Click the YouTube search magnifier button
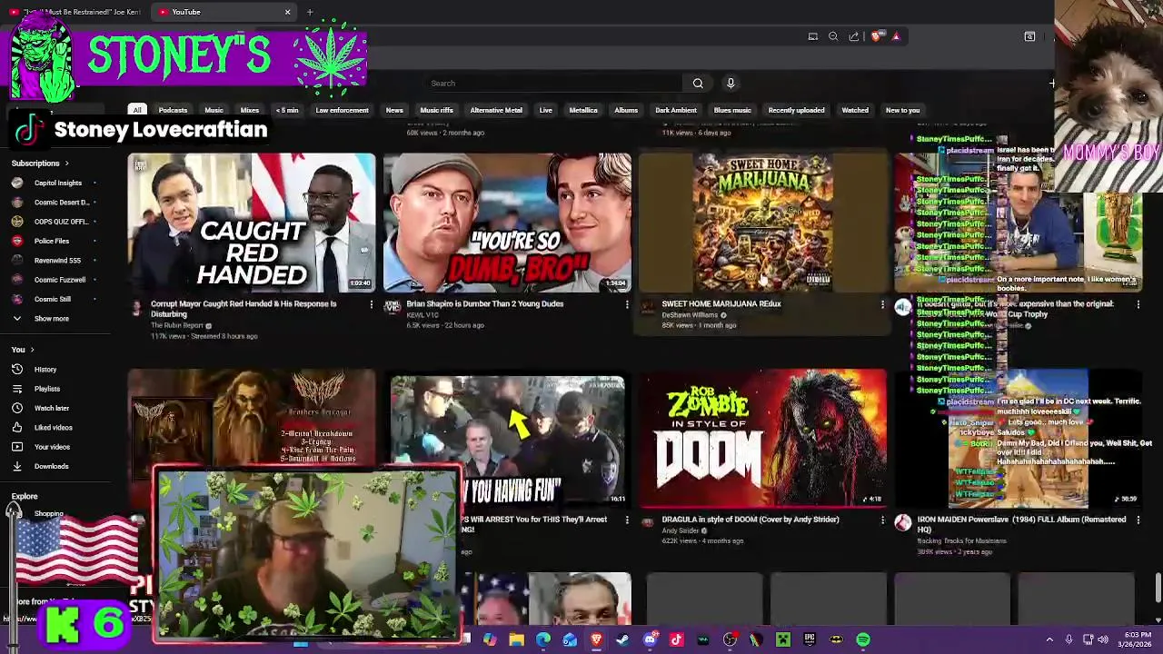Screen dimensions: 1163x654 698,84
